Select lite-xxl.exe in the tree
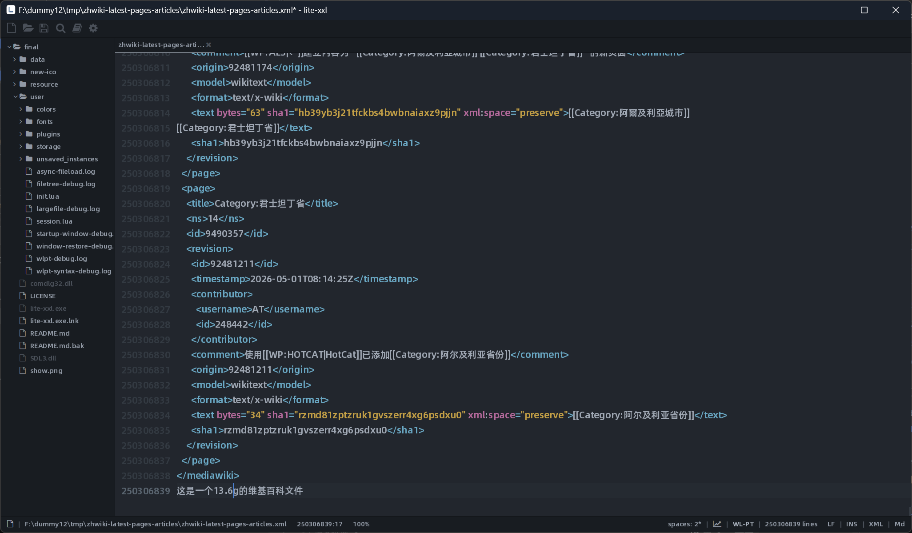 [48, 308]
